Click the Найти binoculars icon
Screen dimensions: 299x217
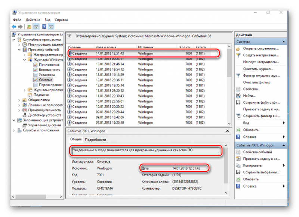click(x=238, y=96)
